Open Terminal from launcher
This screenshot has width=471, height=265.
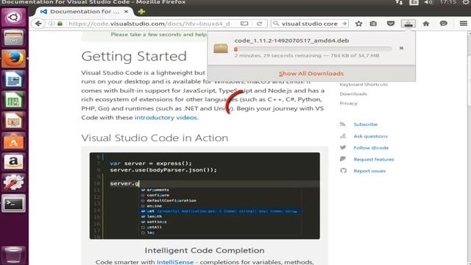(x=13, y=203)
